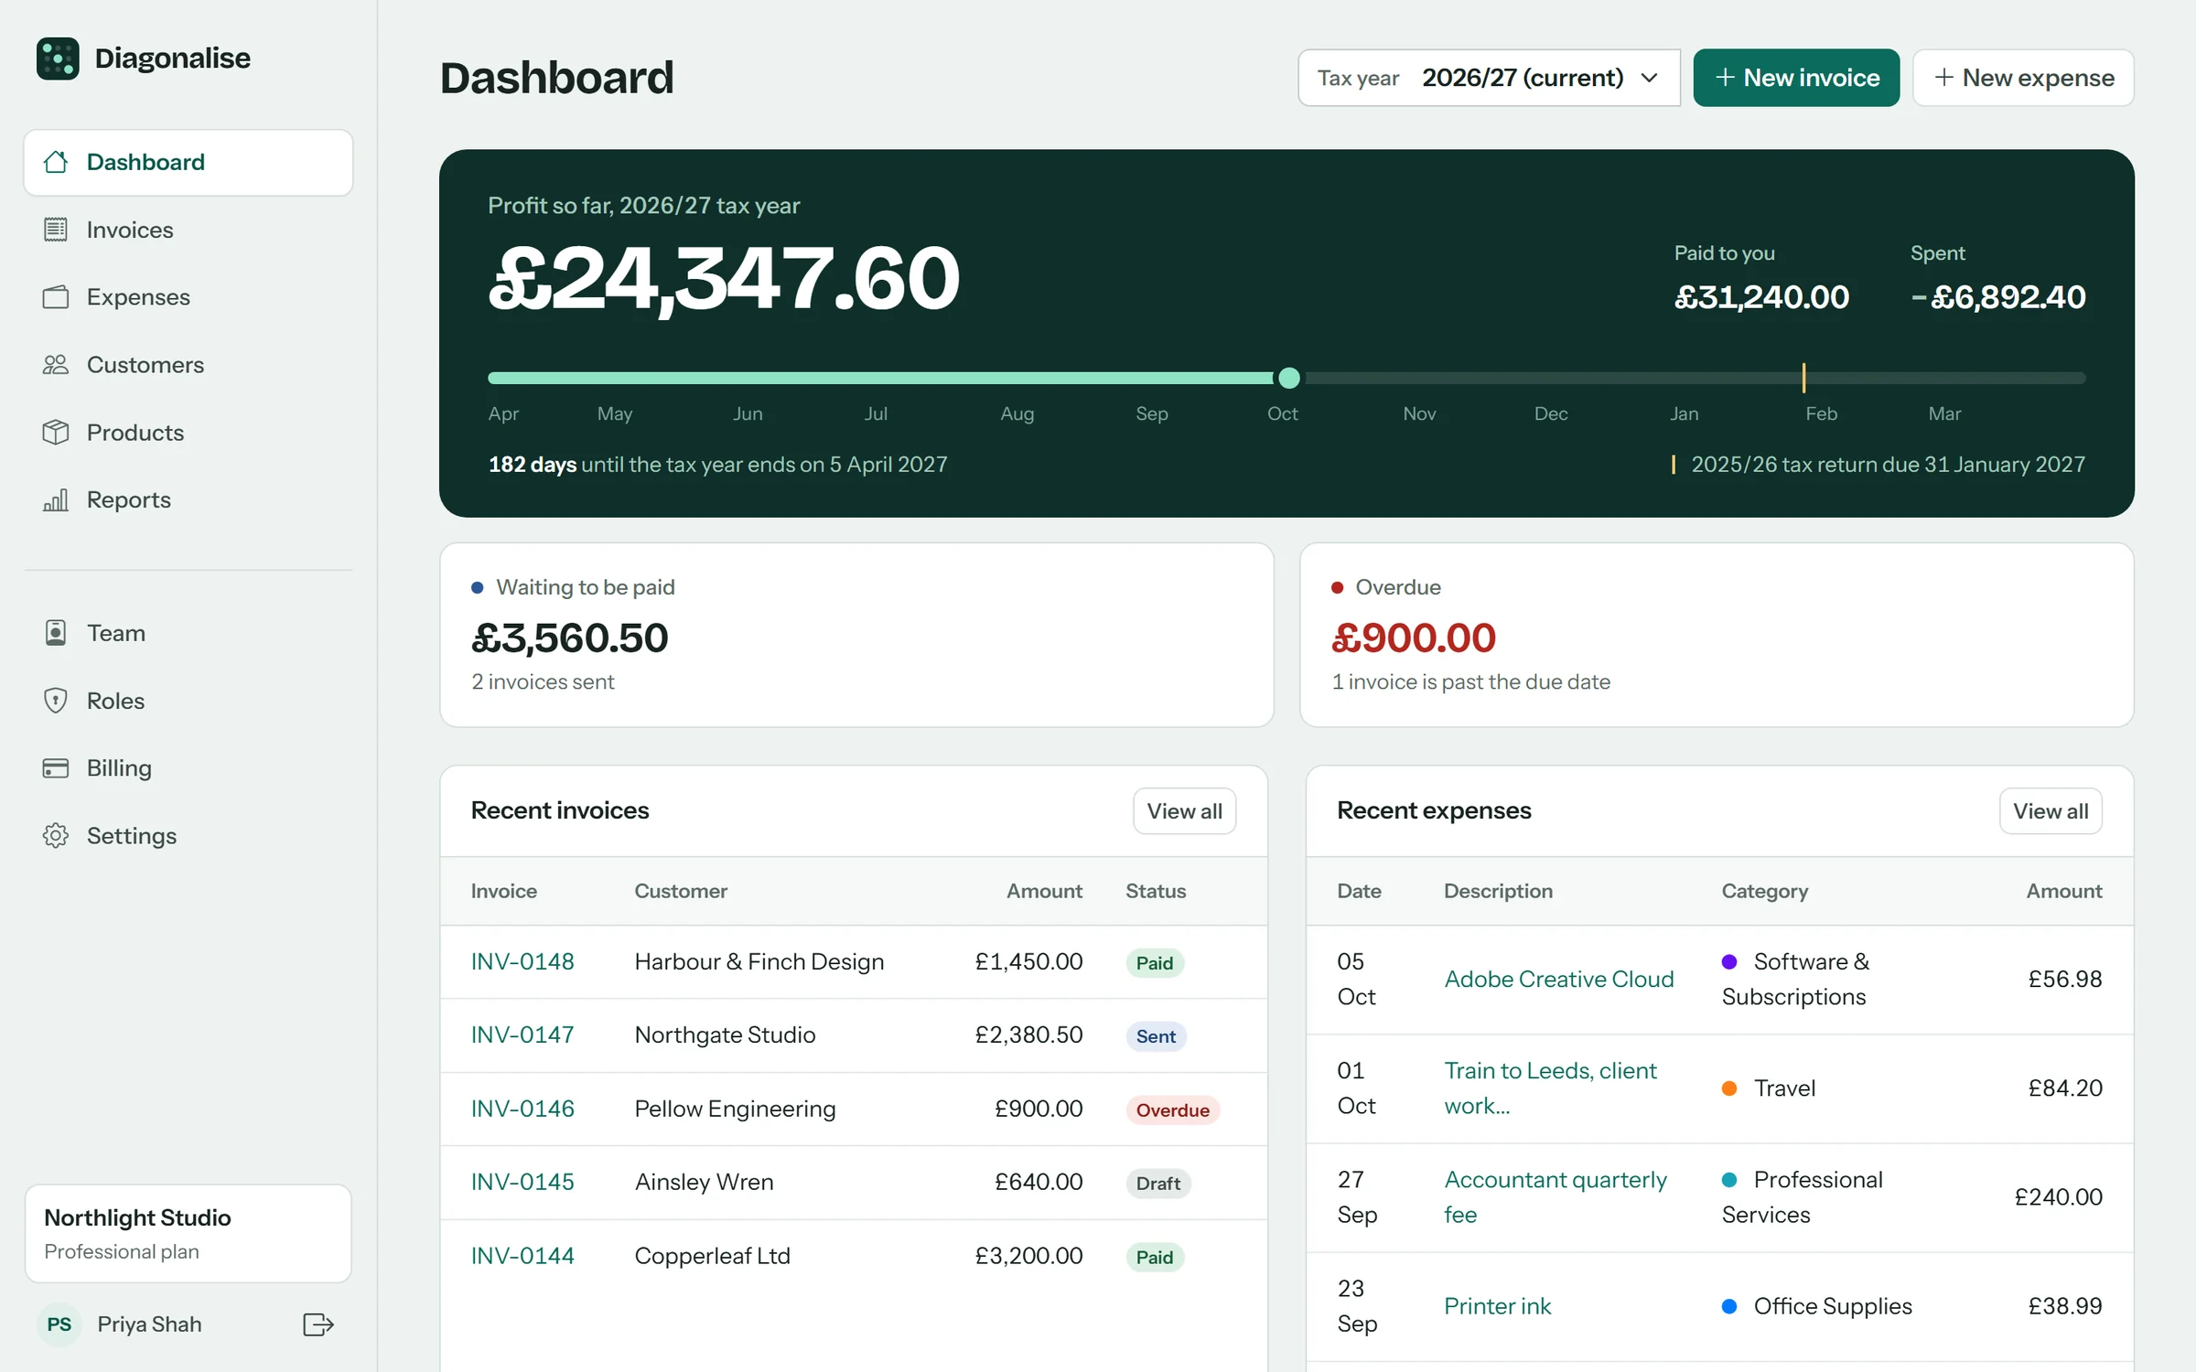Open Adobe Creative Cloud expense
2196x1372 pixels.
tap(1559, 979)
